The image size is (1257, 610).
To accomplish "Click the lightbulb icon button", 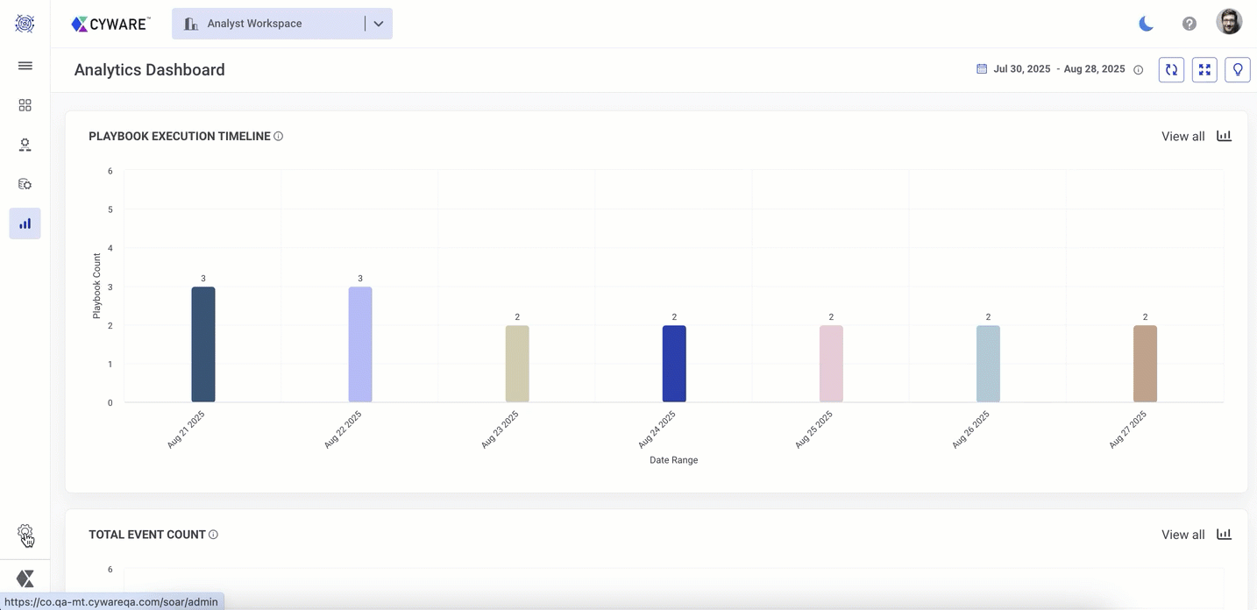I will (x=1238, y=70).
